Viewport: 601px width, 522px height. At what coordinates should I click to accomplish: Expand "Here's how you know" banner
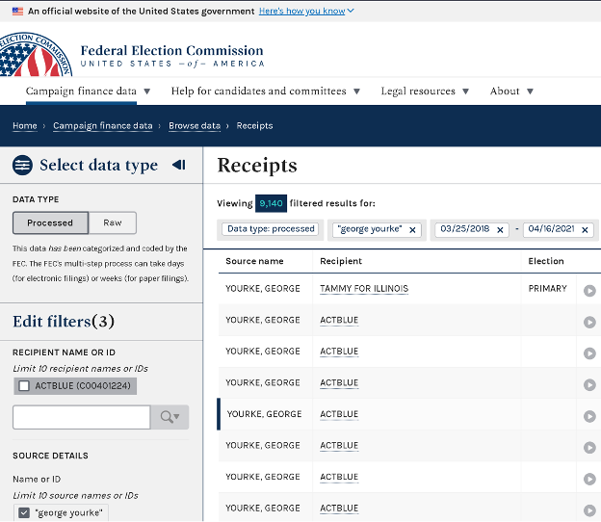tap(306, 12)
